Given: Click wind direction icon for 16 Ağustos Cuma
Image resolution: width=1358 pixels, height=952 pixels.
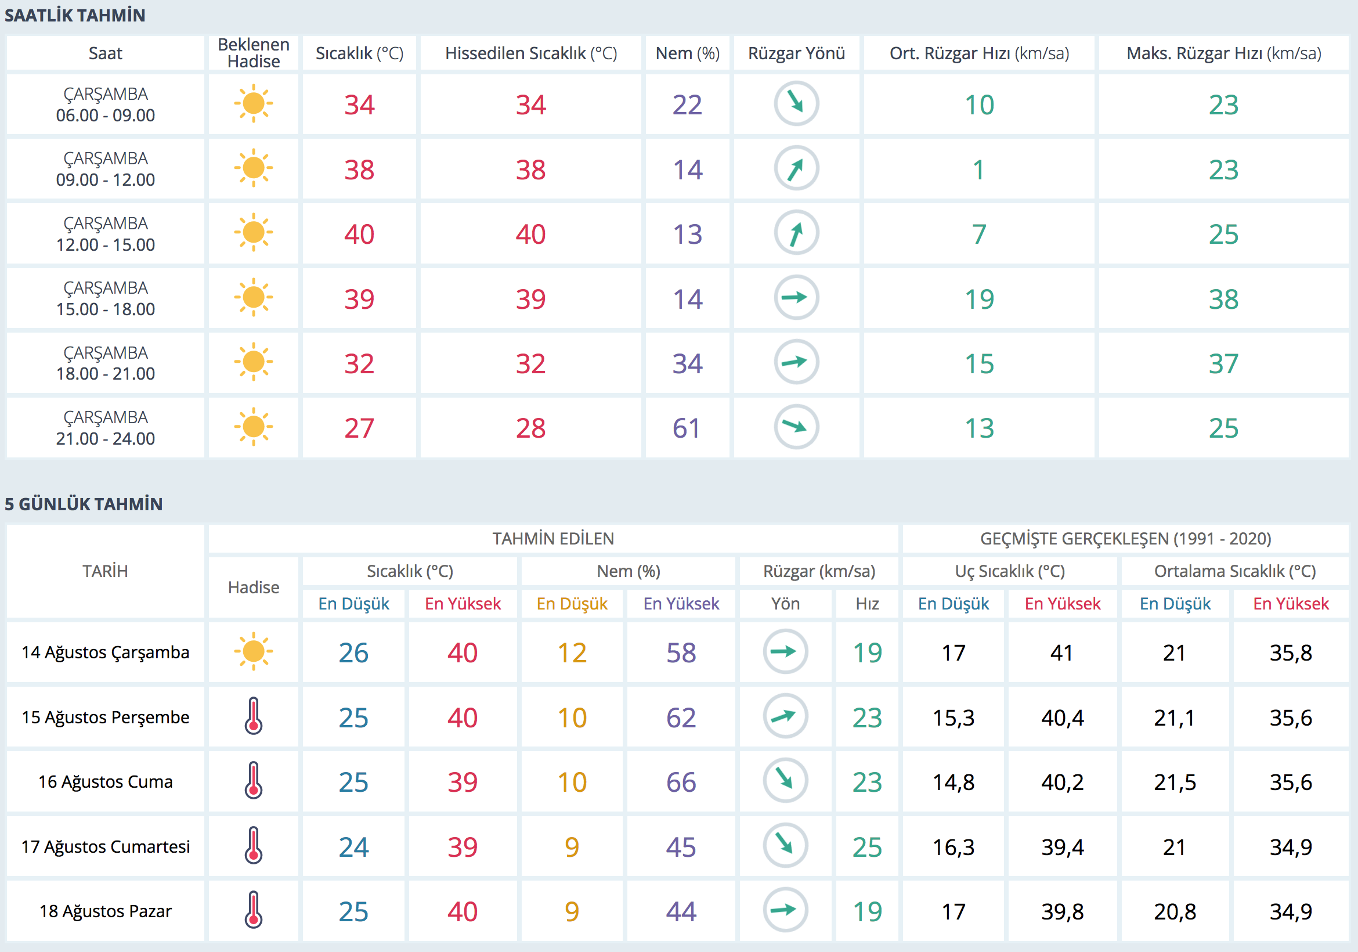Looking at the screenshot, I should click(785, 781).
